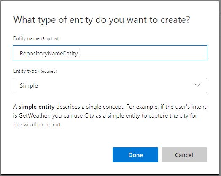Click the text 'describes a single concept'

(90, 107)
